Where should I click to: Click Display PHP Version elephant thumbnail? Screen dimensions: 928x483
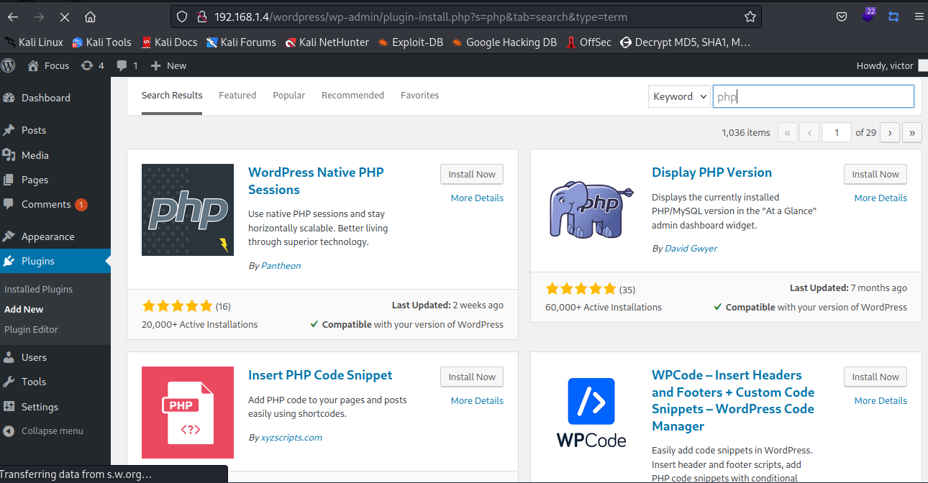pos(591,210)
